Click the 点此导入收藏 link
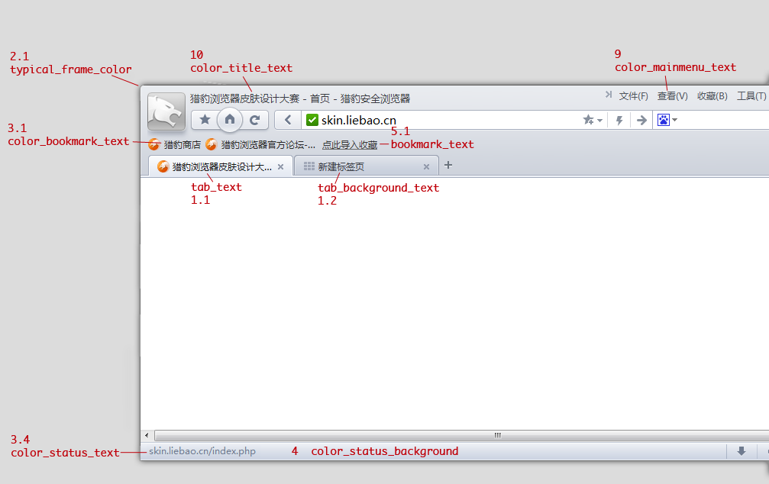This screenshot has height=484, width=769. pos(350,145)
